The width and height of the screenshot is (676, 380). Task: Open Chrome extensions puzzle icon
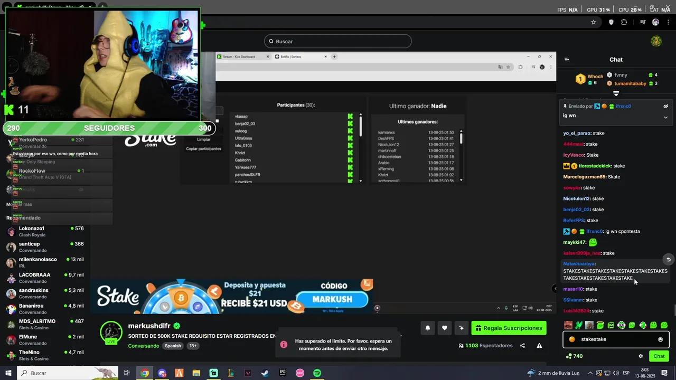[624, 22]
